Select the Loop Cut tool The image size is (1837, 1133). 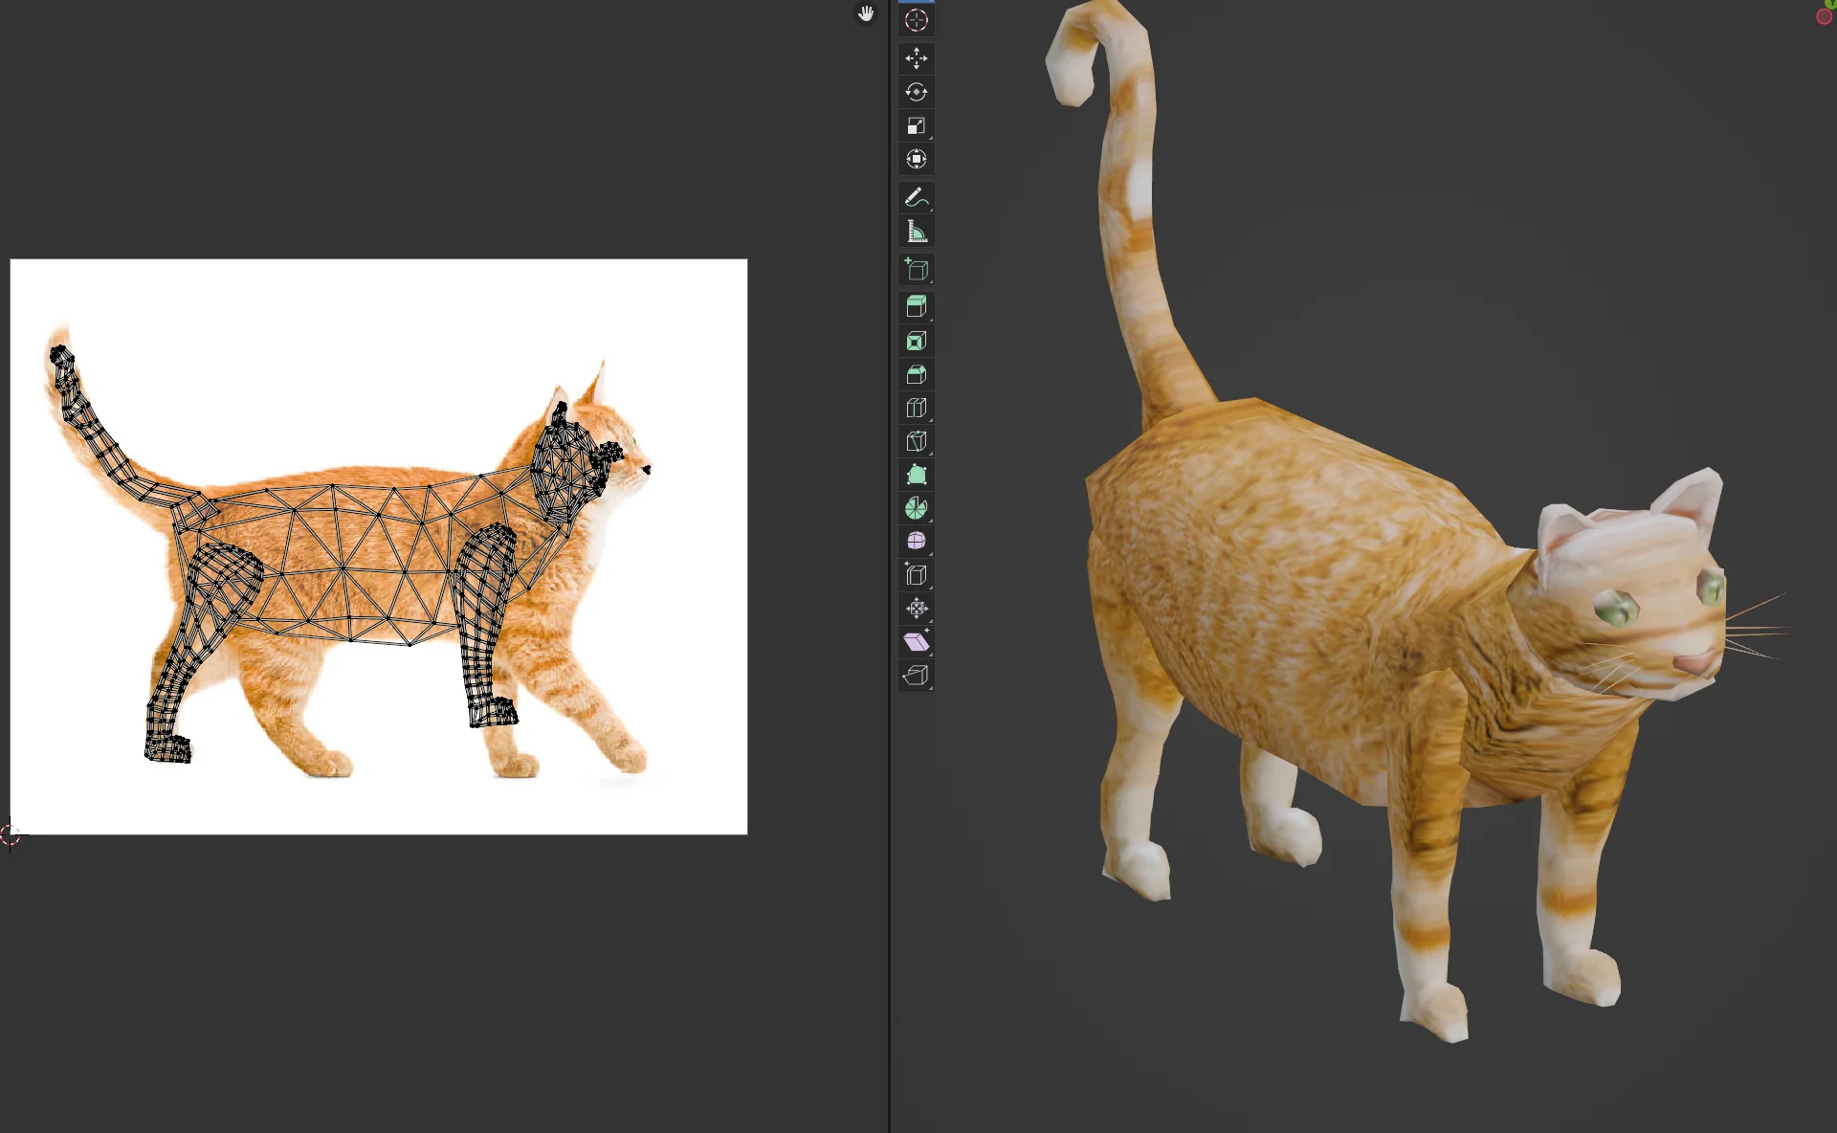(916, 408)
